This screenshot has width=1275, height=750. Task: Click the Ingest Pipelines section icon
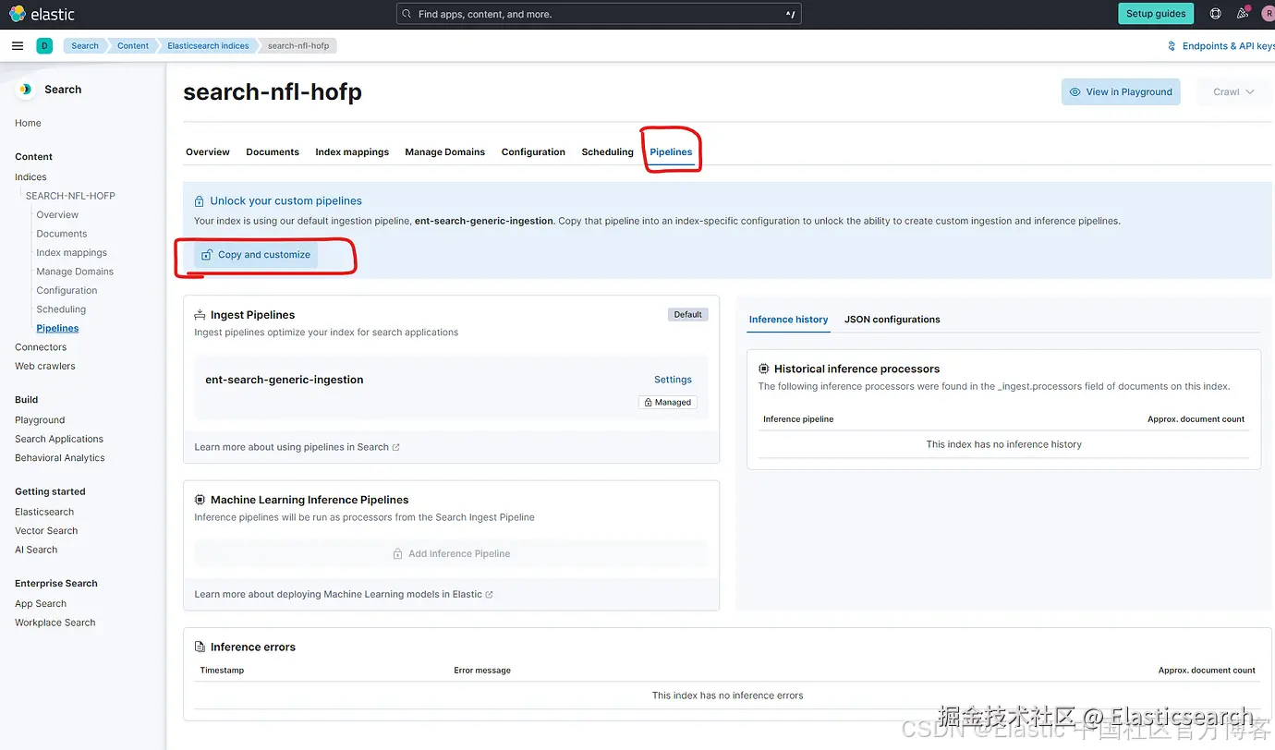pyautogui.click(x=200, y=315)
